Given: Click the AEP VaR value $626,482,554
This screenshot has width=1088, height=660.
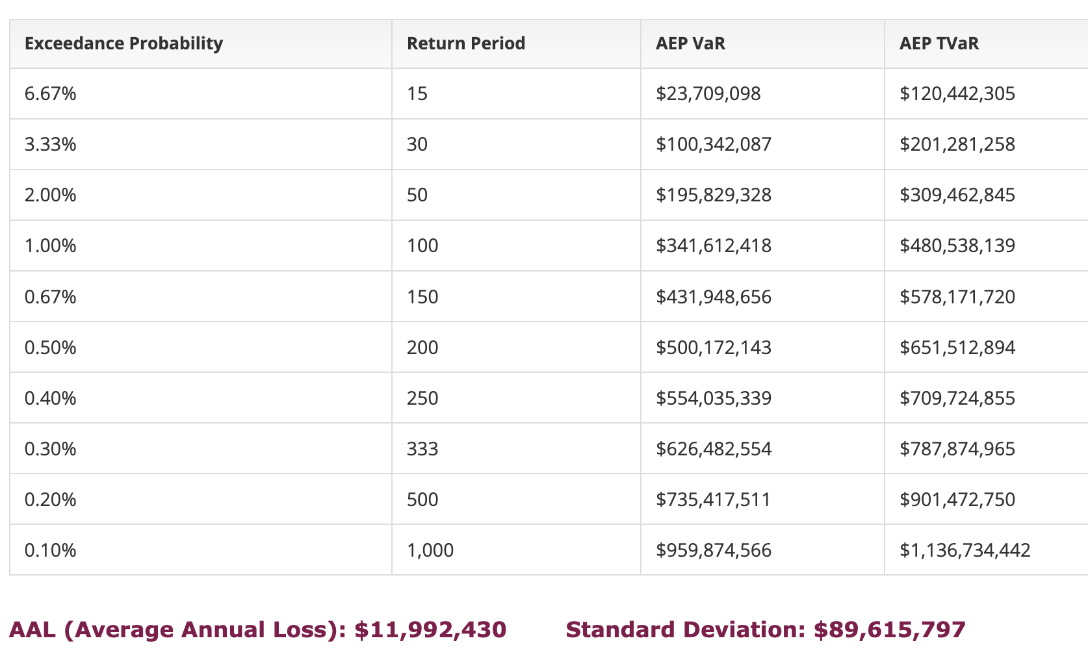Looking at the screenshot, I should (713, 449).
